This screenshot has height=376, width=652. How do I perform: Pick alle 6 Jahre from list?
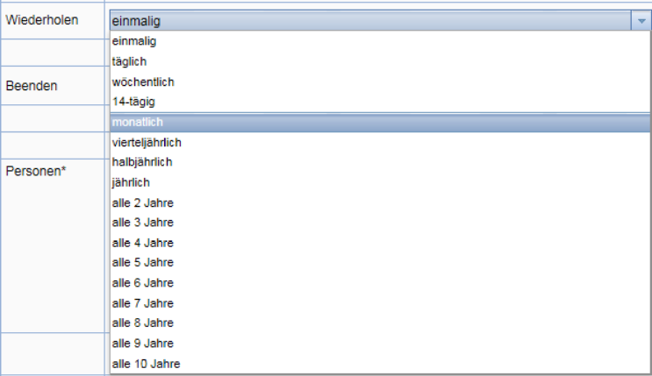point(380,283)
